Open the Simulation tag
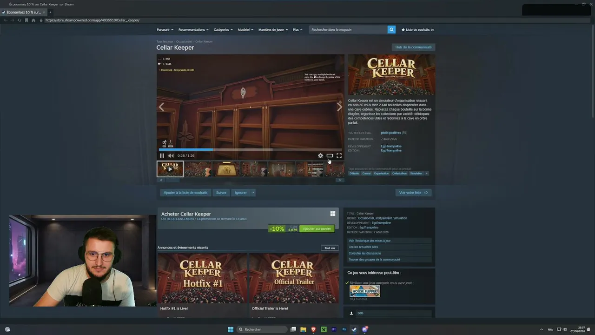This screenshot has width=595, height=335. point(416,174)
